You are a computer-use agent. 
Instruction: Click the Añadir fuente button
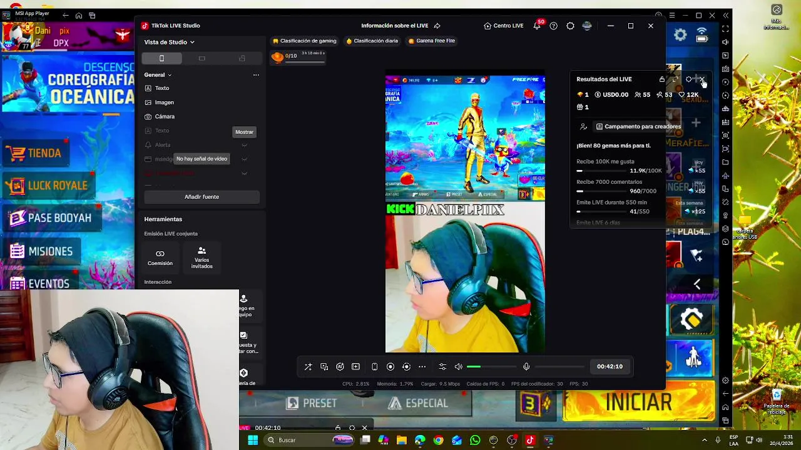coord(202,197)
